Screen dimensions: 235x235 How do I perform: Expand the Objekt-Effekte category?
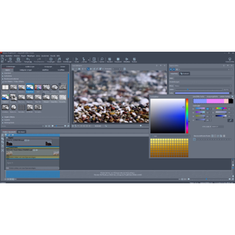pos(9,117)
